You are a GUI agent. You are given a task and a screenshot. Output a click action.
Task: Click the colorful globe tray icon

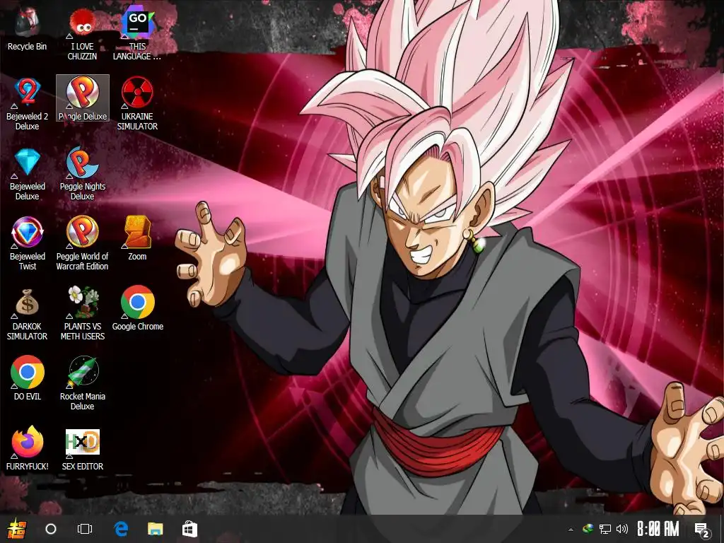pyautogui.click(x=588, y=529)
